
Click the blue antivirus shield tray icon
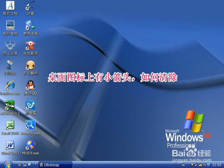coord(208,164)
